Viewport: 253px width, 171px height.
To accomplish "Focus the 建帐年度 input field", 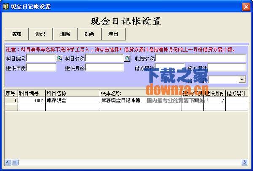I will pyautogui.click(x=41, y=67).
